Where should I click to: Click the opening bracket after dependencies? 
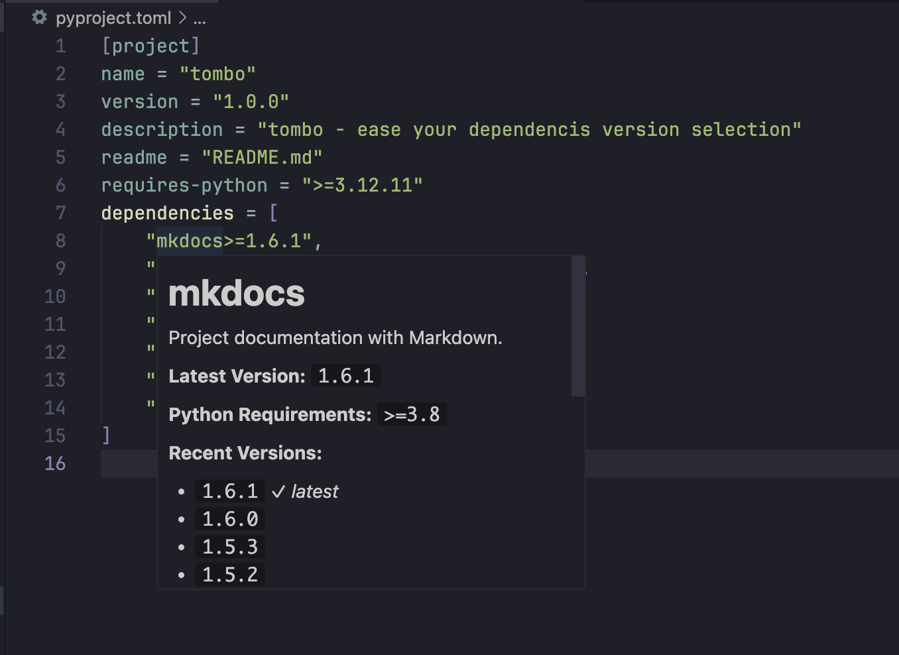[x=273, y=213]
